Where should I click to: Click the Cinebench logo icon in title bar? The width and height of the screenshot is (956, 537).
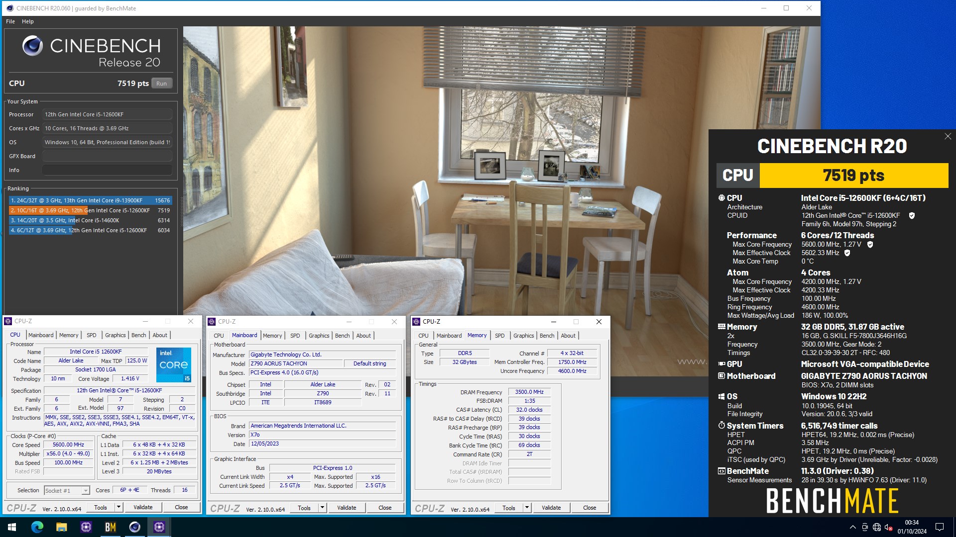click(9, 8)
